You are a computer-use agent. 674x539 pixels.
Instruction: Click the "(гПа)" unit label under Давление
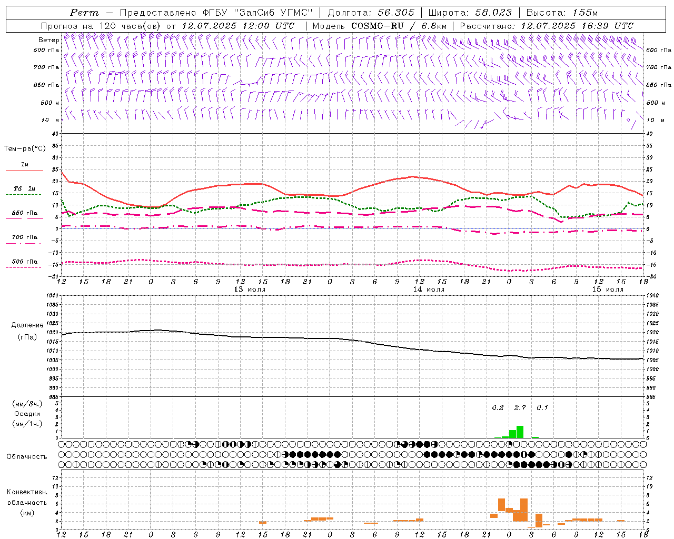[27, 337]
